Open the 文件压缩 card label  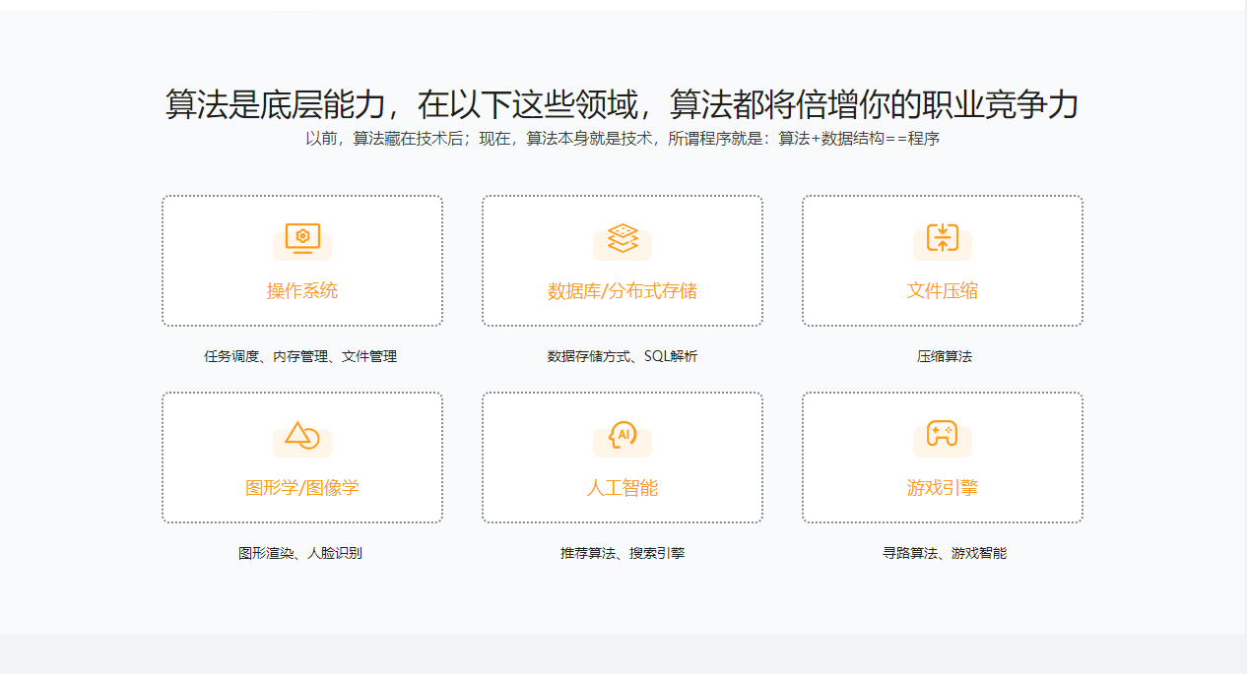[943, 291]
